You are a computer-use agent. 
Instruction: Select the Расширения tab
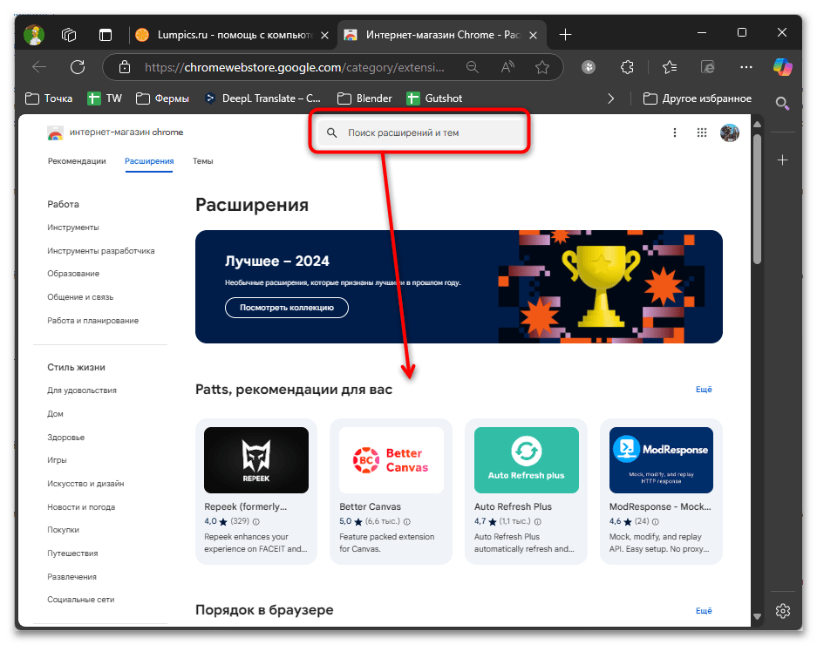[x=149, y=161]
